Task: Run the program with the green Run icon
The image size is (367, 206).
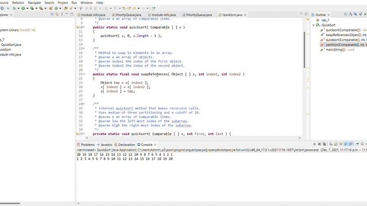Action: tap(23, 8)
